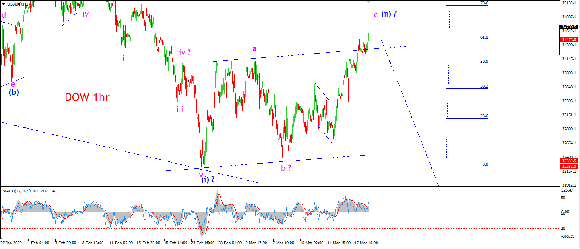Select the 23.6 Fibonacci retracement label
This screenshot has width=580, height=249.
point(484,116)
